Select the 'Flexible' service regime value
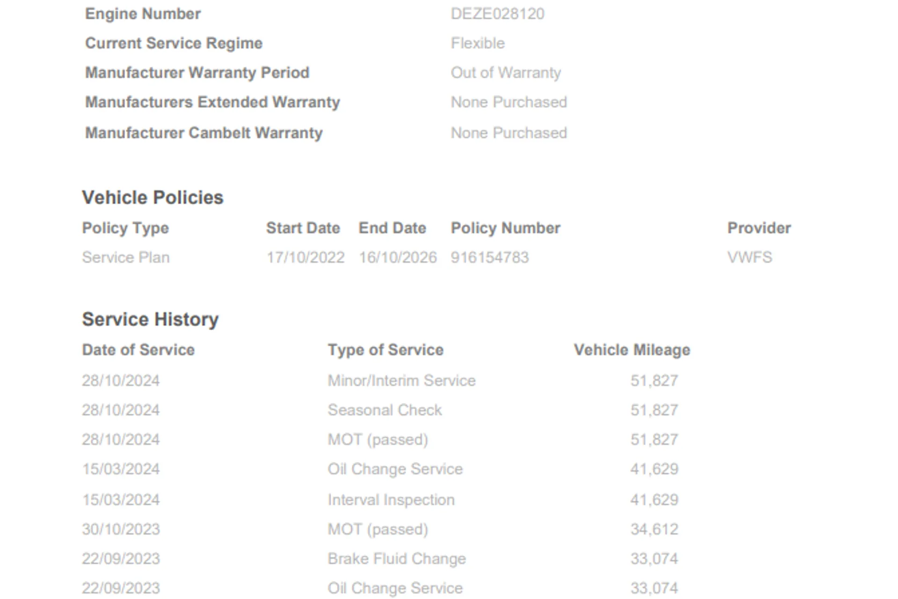 (x=478, y=44)
